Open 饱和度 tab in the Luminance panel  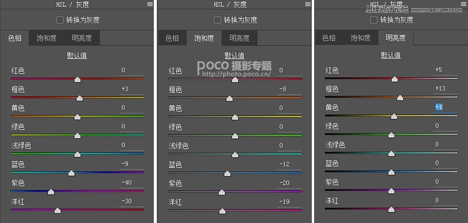[360, 38]
